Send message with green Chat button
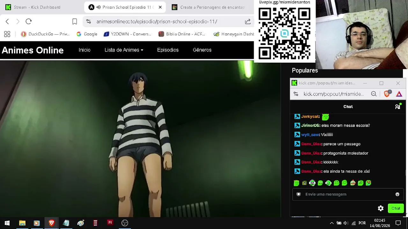Image resolution: width=408 pixels, height=229 pixels. (396, 208)
